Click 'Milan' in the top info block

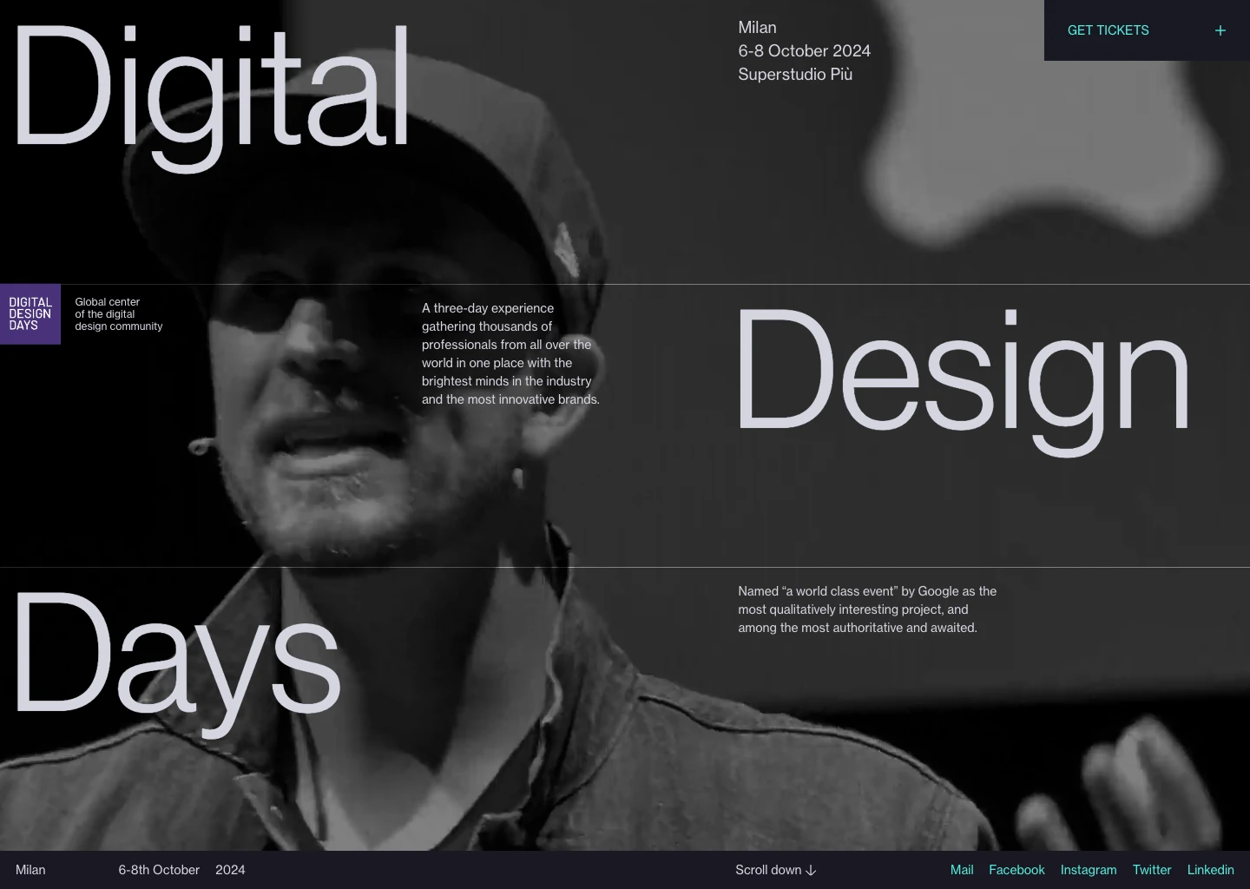point(757,28)
